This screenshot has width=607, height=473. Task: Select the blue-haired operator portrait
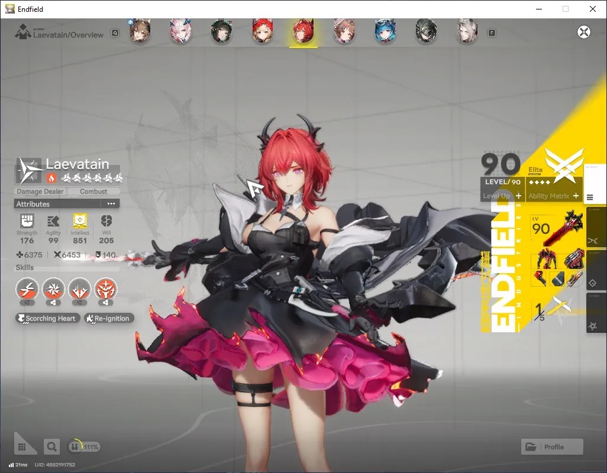click(385, 31)
